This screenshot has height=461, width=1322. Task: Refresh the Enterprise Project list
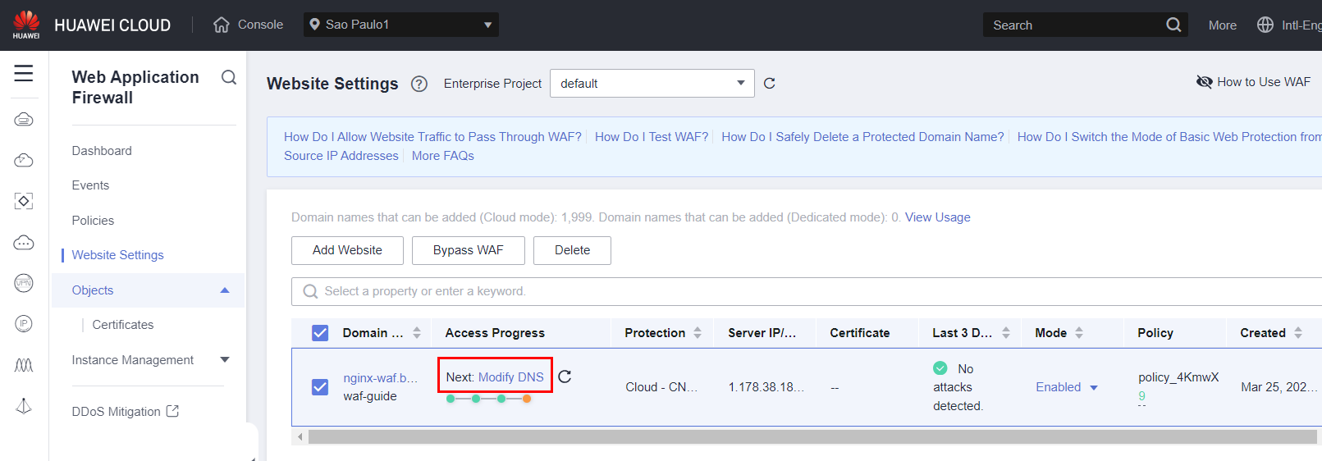click(770, 84)
